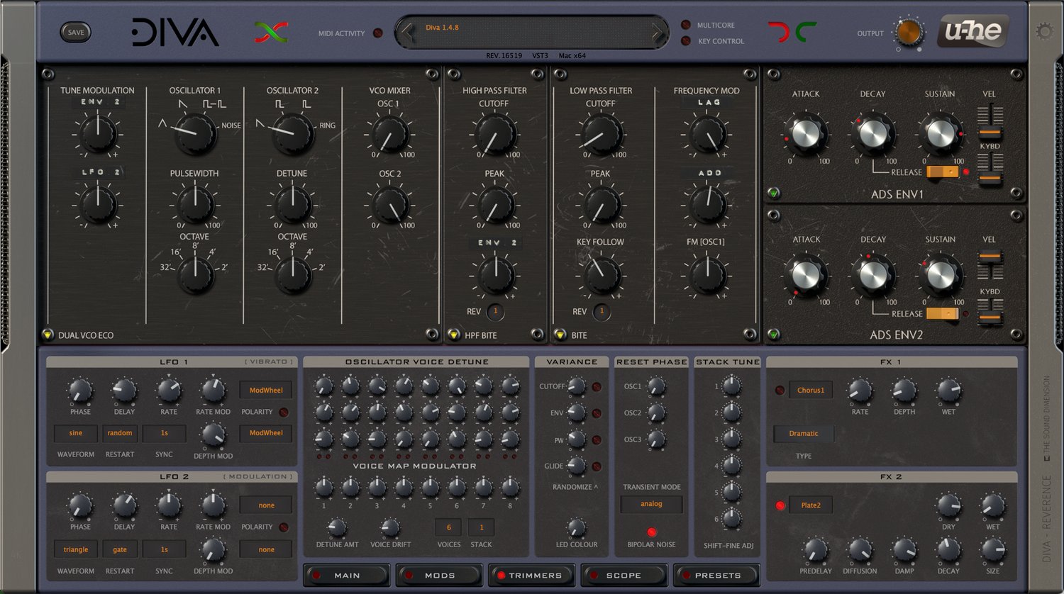This screenshot has width=1064, height=594.
Task: Click the SAVE preset button
Action: click(76, 33)
